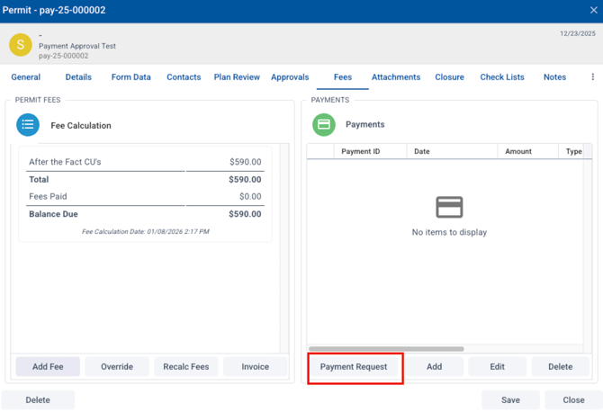The width and height of the screenshot is (603, 412).
Task: Generate an invoice with Invoice button
Action: (x=256, y=367)
